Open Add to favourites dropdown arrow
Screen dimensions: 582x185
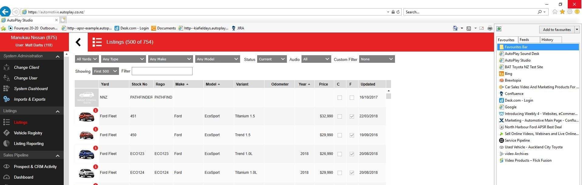tap(577, 29)
